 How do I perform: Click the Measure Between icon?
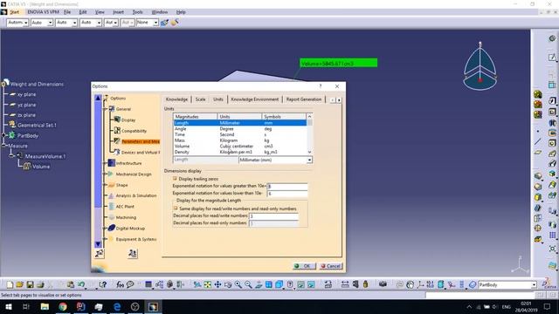click(x=345, y=284)
